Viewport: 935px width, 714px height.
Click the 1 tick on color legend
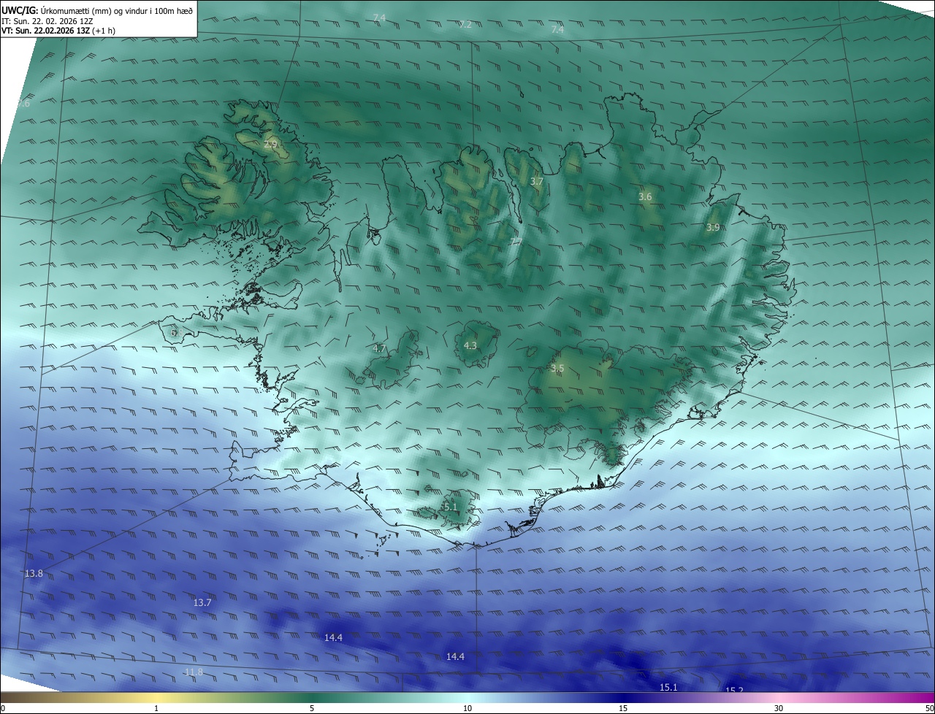156,708
